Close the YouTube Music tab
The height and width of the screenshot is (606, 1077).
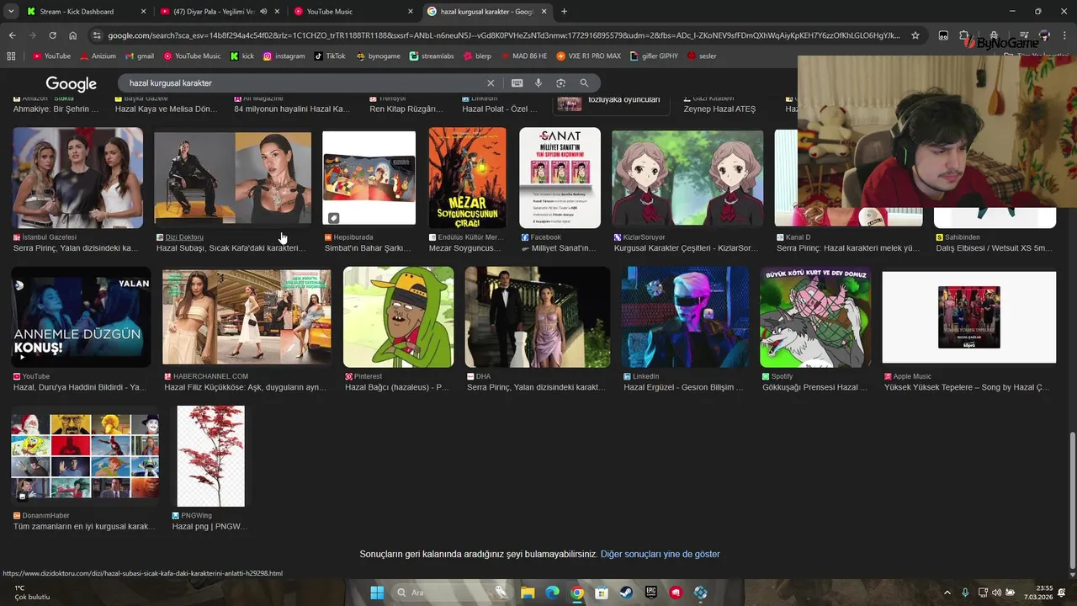tap(411, 12)
